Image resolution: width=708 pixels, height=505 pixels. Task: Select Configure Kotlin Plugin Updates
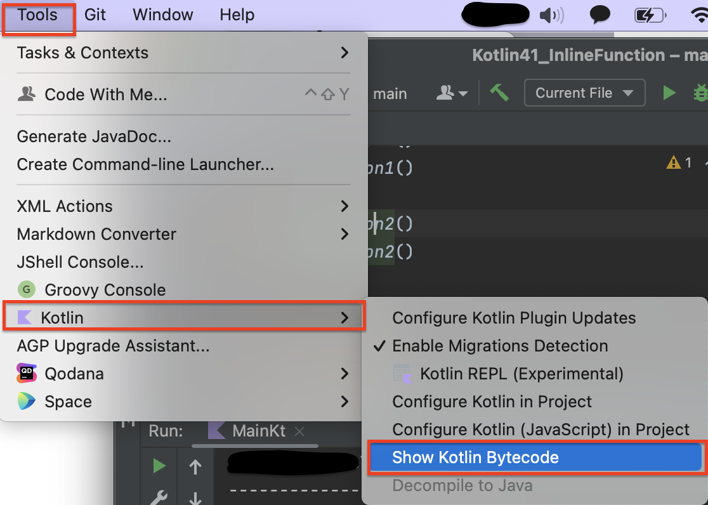click(535, 318)
